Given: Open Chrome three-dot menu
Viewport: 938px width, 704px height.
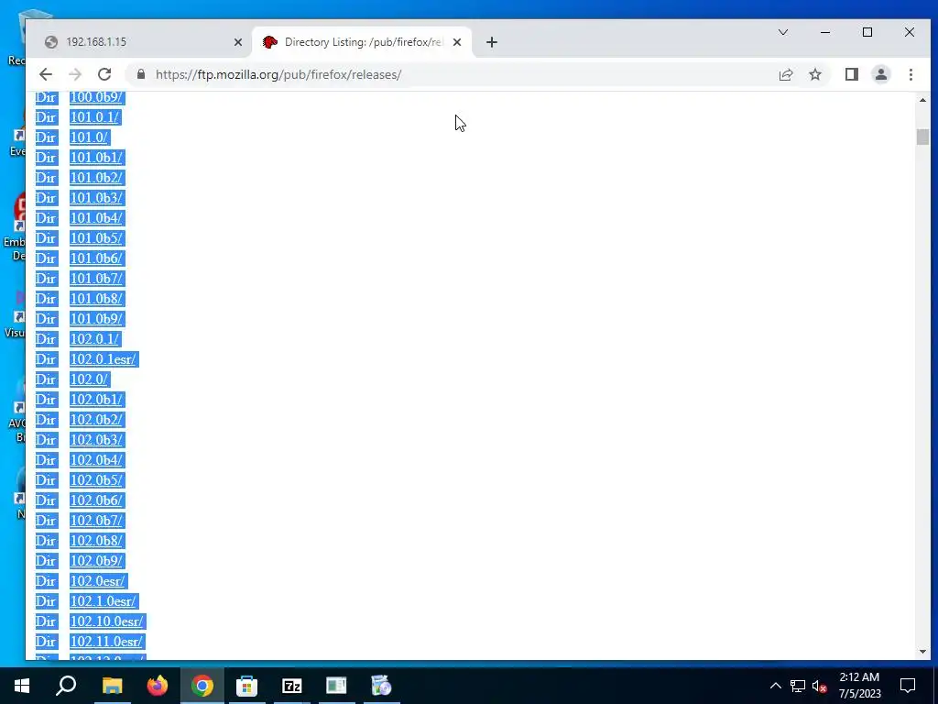Looking at the screenshot, I should [x=911, y=74].
